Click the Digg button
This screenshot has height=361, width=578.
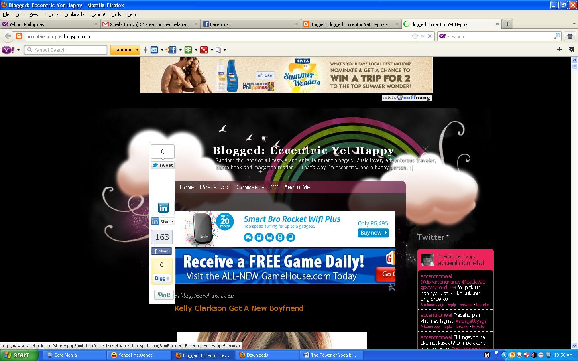(x=162, y=278)
